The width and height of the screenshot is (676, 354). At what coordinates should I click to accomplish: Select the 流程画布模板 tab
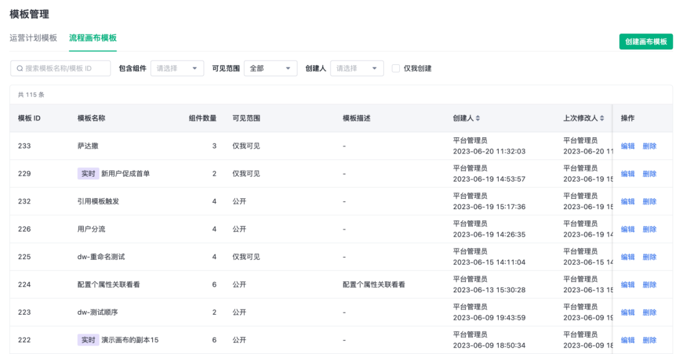tap(93, 38)
